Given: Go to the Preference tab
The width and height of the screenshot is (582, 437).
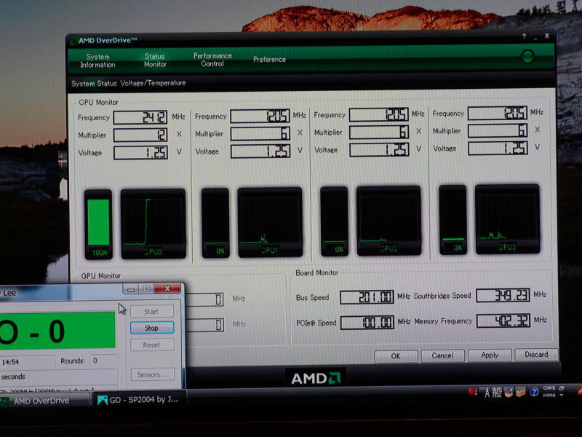Looking at the screenshot, I should pyautogui.click(x=269, y=60).
